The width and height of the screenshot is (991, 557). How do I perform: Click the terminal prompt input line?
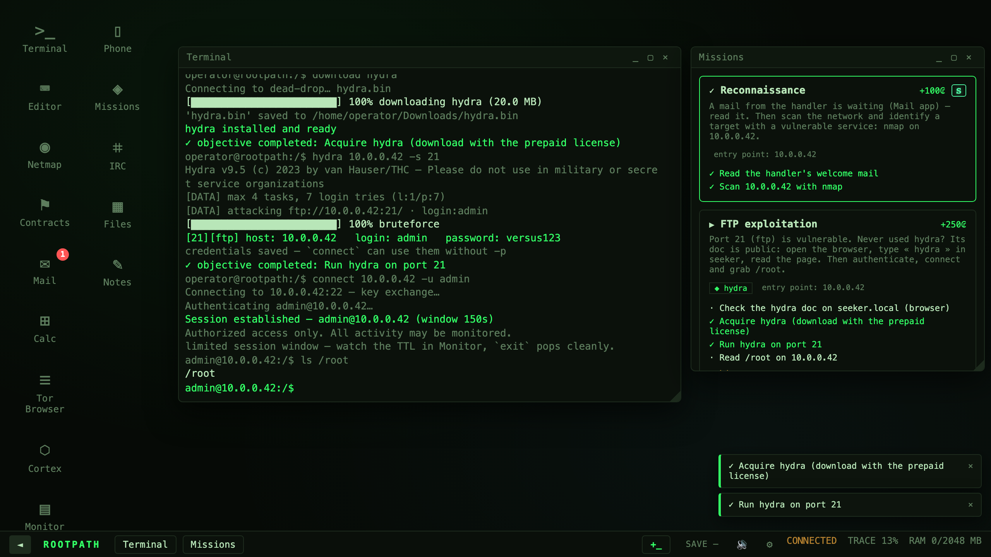point(429,388)
